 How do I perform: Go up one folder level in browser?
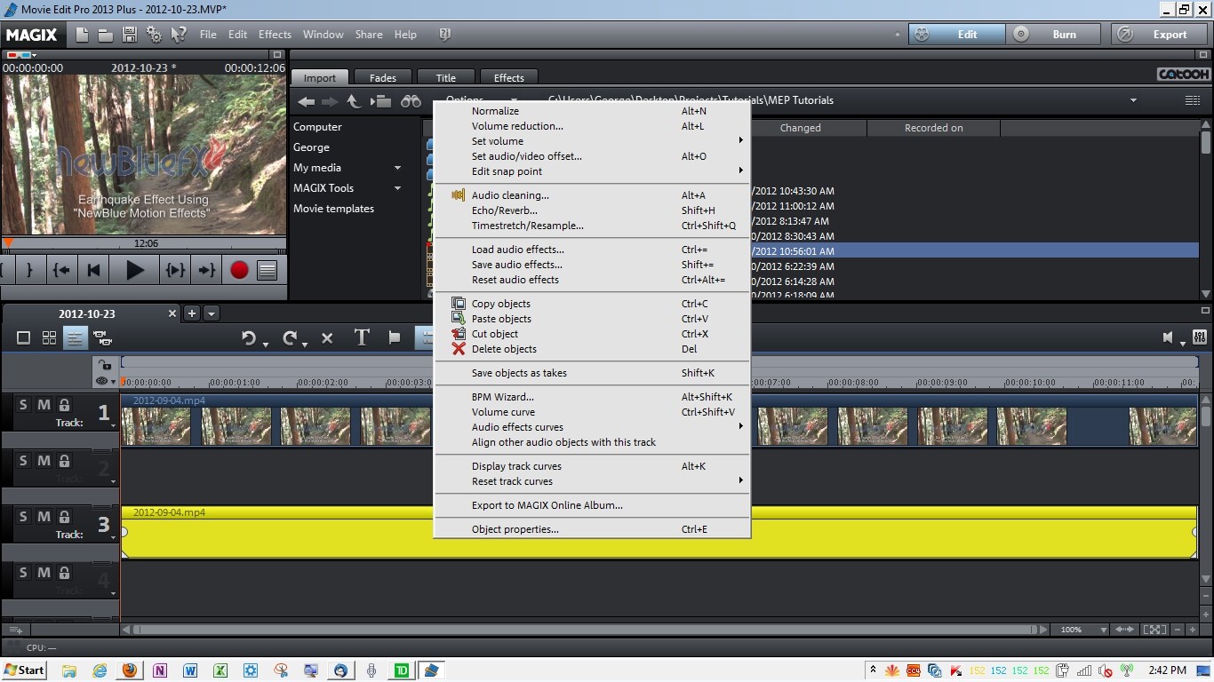(353, 101)
